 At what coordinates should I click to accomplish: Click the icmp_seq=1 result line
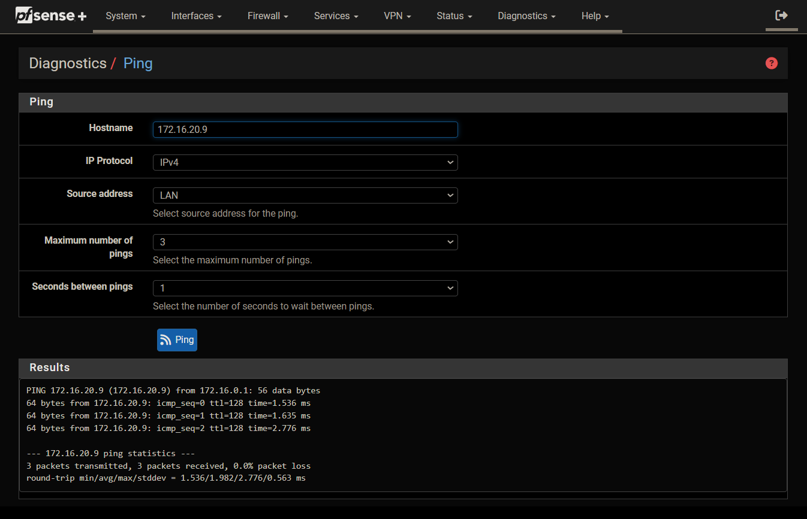[168, 415]
